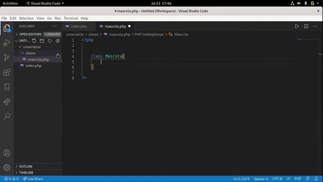323x182 pixels.
Task: Click Ln 5, Col 9 to go to line
Action: (x=241, y=178)
